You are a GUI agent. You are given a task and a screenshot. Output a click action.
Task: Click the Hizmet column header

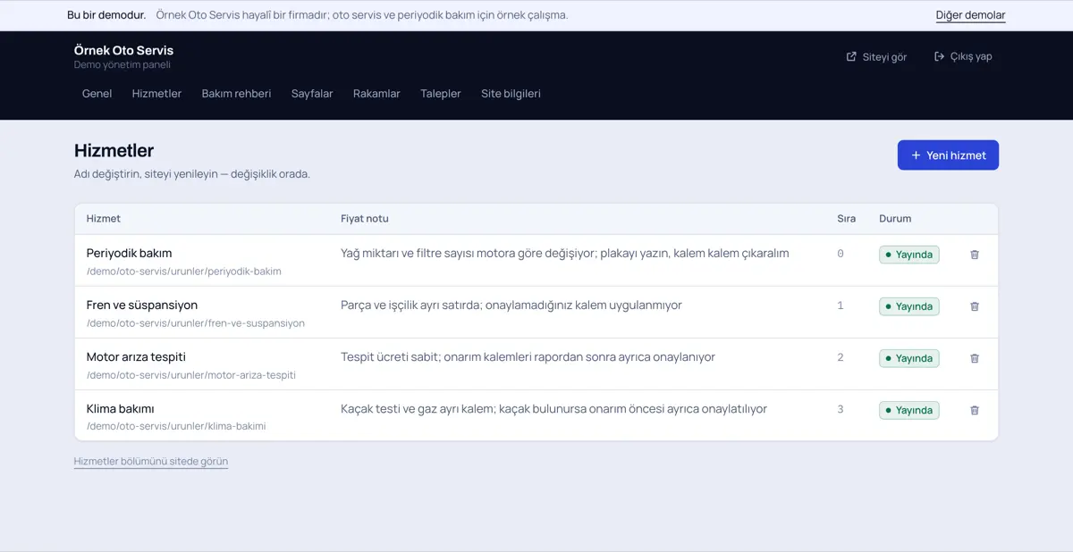tap(104, 219)
